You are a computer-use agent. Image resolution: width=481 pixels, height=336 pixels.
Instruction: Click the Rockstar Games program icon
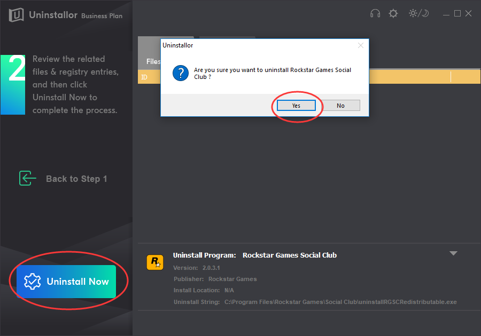(155, 262)
